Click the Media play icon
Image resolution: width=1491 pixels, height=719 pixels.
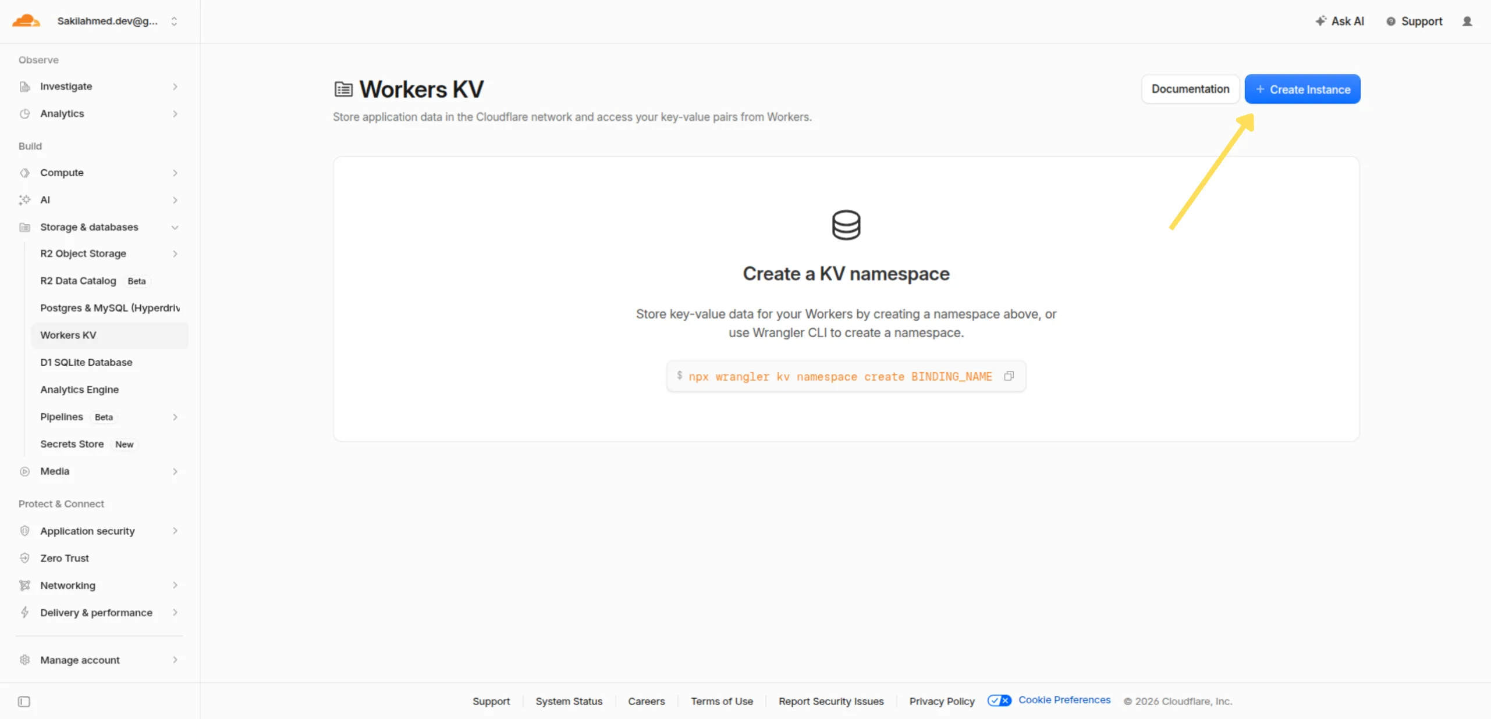click(24, 471)
